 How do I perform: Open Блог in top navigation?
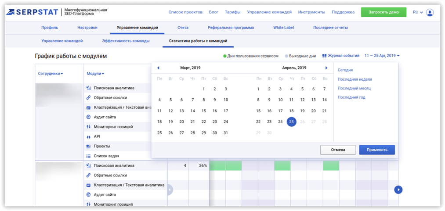[x=213, y=12]
